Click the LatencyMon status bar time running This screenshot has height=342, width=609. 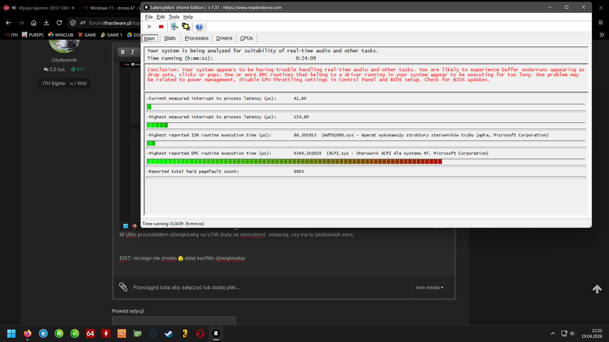pyautogui.click(x=173, y=224)
